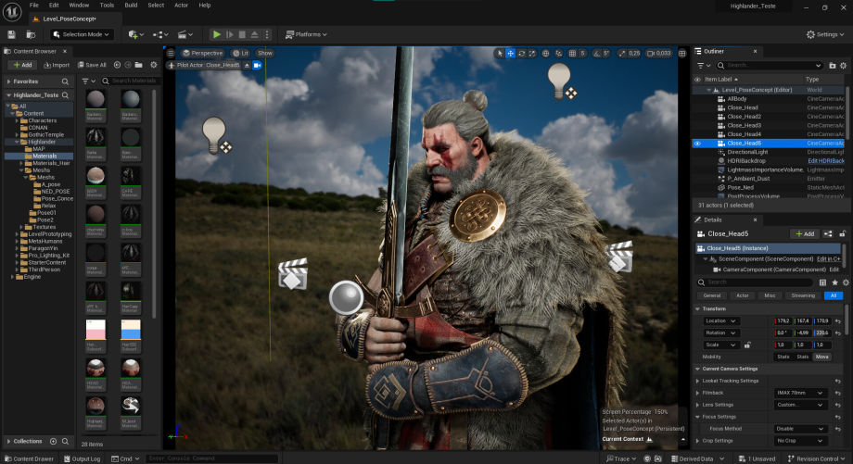Set Mobility to Movable
Screen dimensions: 853x464
(822, 357)
